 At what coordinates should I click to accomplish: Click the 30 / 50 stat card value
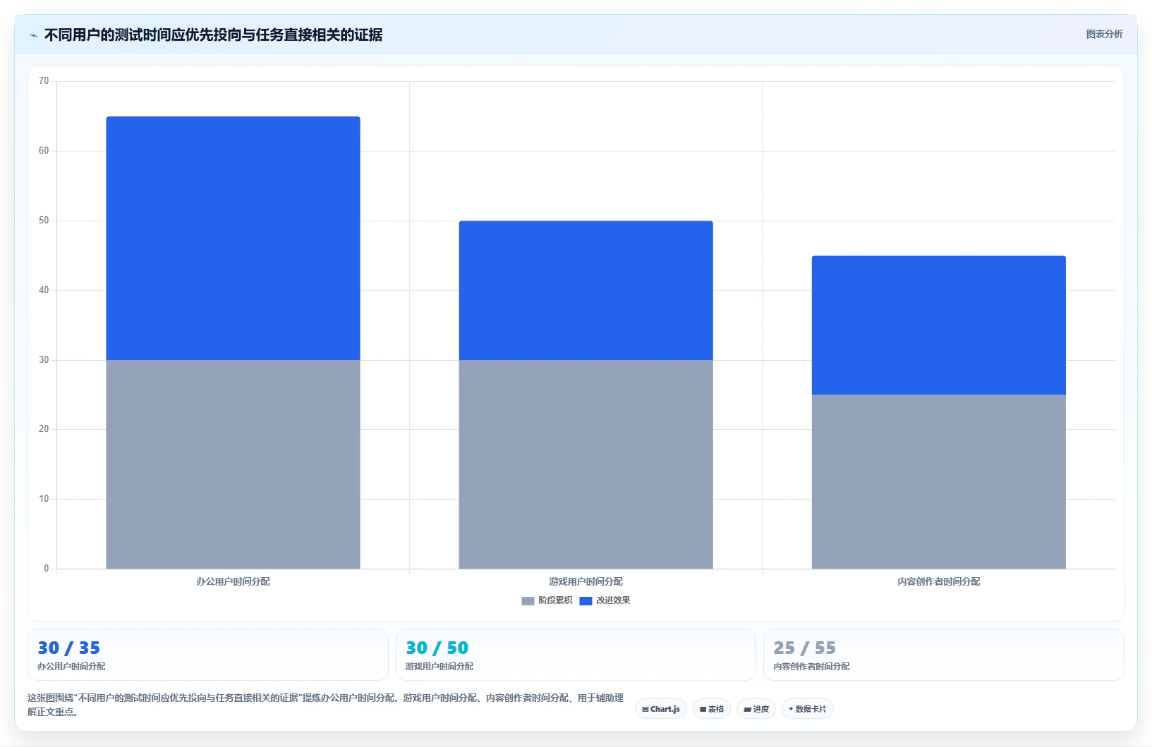click(x=437, y=648)
